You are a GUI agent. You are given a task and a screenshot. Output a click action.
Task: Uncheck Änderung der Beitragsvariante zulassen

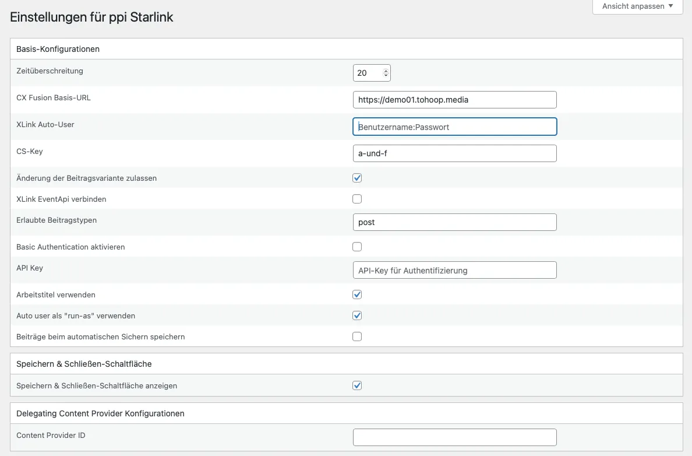(x=357, y=178)
